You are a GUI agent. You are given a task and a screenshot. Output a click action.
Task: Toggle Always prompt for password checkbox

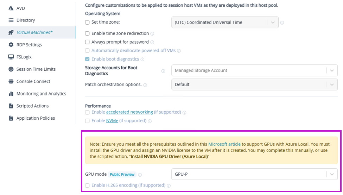[87, 42]
